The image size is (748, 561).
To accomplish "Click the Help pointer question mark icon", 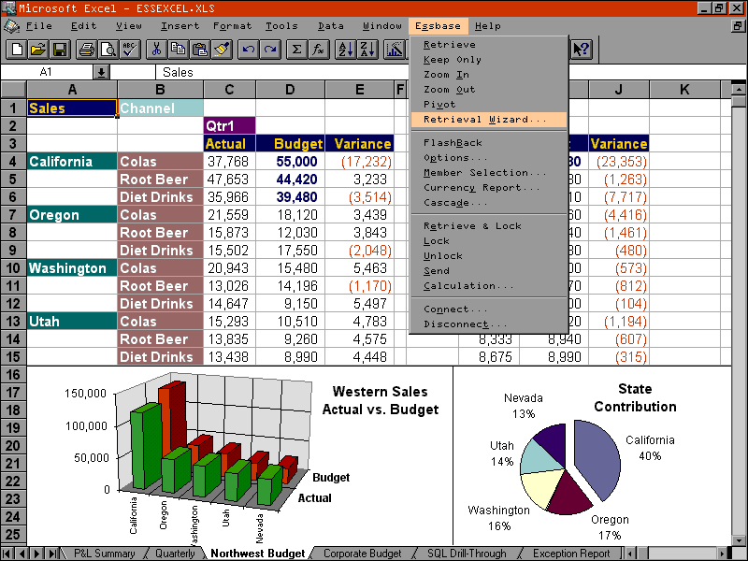I will coord(582,50).
